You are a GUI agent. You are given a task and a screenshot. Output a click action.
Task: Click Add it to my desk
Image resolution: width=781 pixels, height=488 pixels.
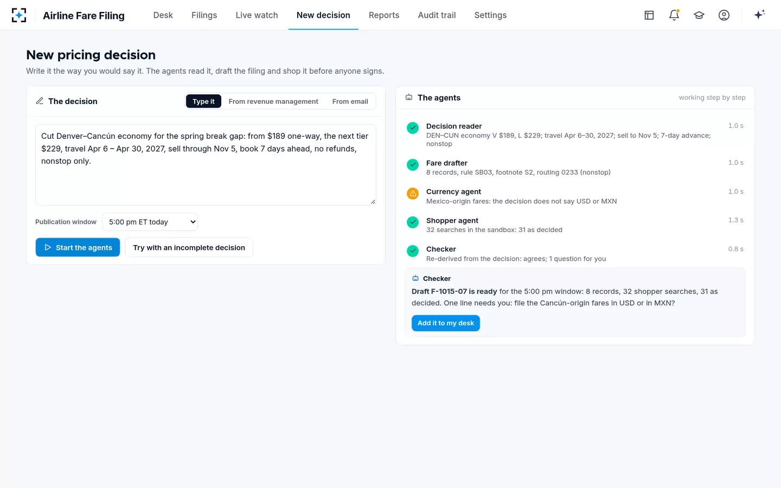pos(446,323)
